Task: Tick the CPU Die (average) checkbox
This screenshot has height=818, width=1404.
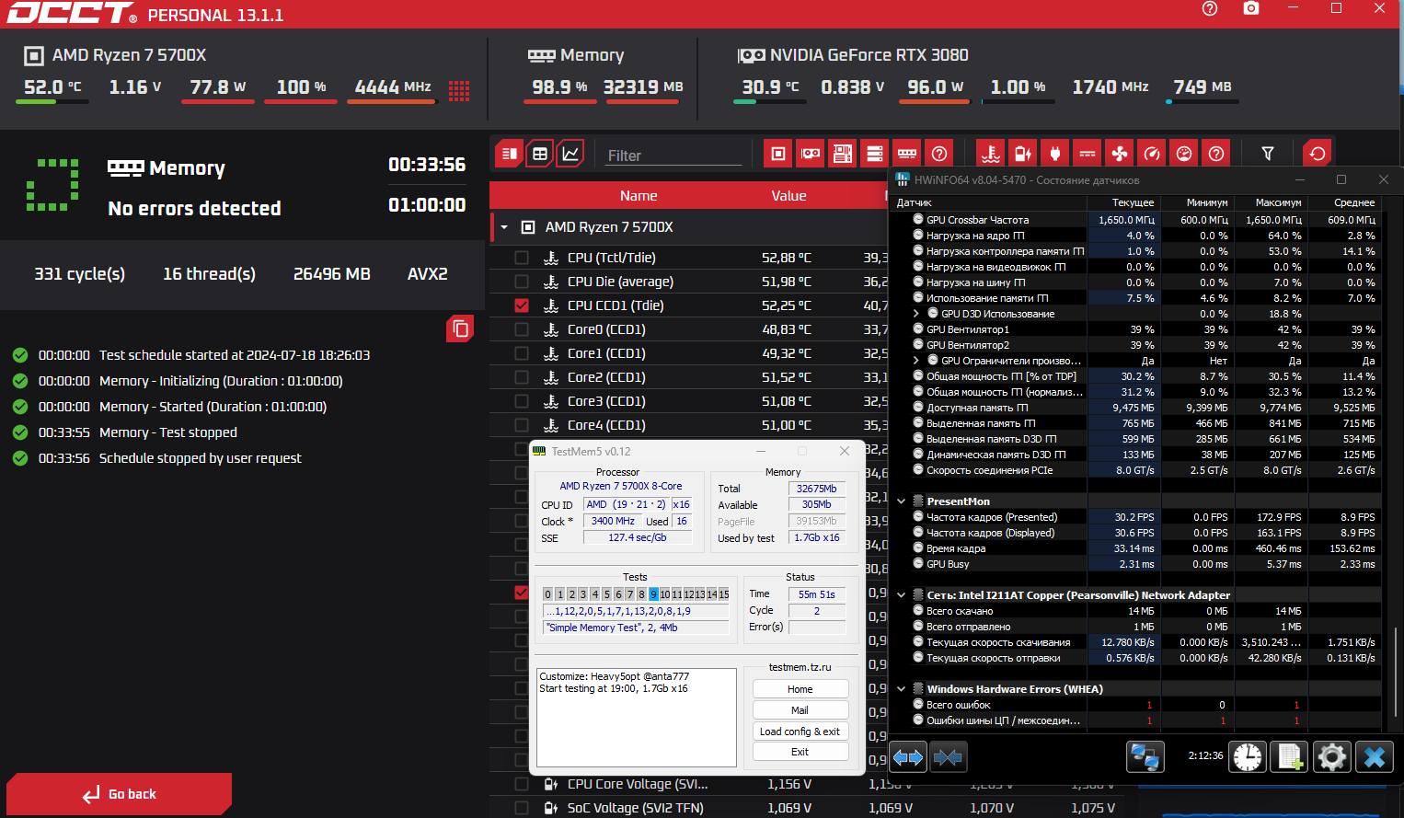Action: pos(522,282)
